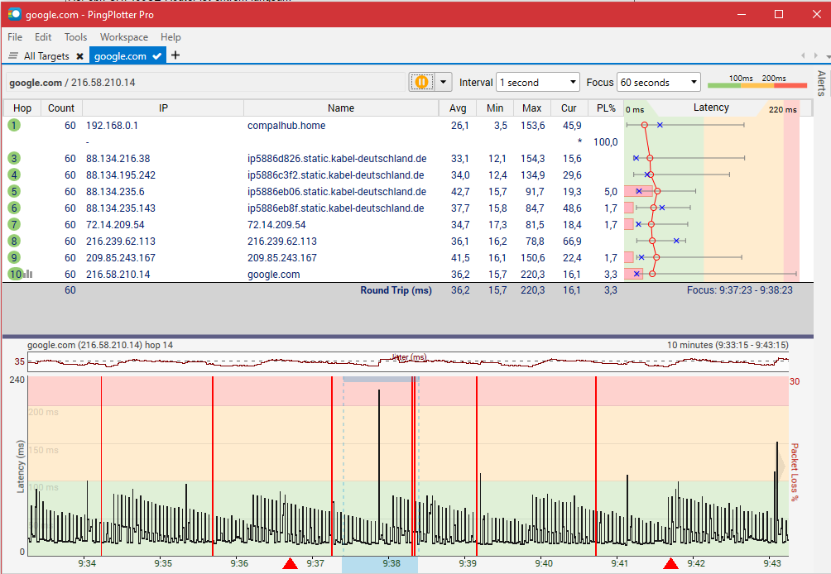Click the checkmark icon on the google.com tab
The image size is (831, 574).
pyautogui.click(x=157, y=56)
